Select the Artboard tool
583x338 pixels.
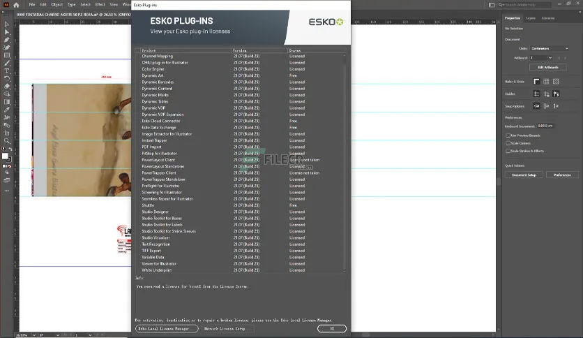click(7, 133)
